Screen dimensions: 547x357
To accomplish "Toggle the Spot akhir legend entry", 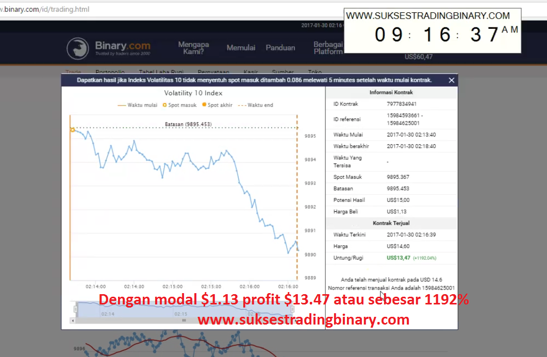I will click(x=217, y=105).
